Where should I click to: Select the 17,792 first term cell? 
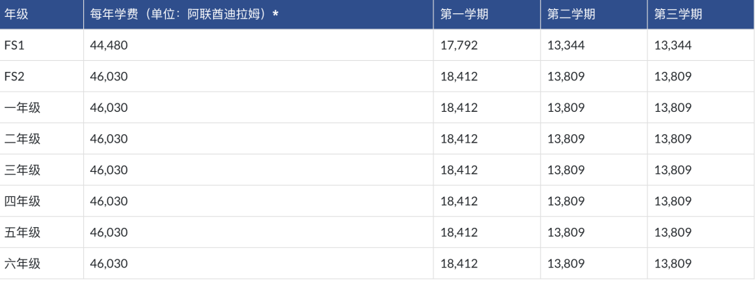pos(459,45)
